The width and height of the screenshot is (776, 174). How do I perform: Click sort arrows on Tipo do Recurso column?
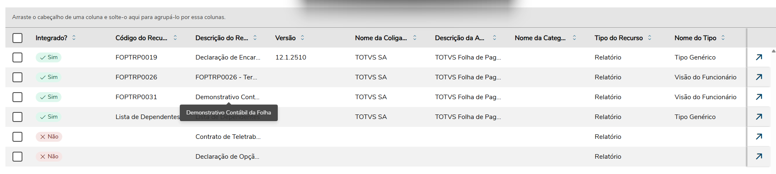(x=649, y=38)
